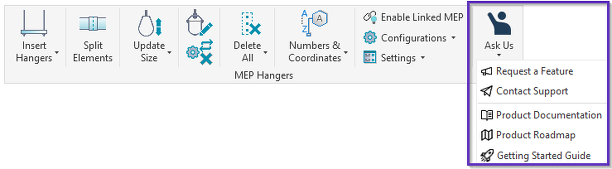Screen dimensions: 612x169
Task: Toggle Enable Linked MEP
Action: pos(413,17)
